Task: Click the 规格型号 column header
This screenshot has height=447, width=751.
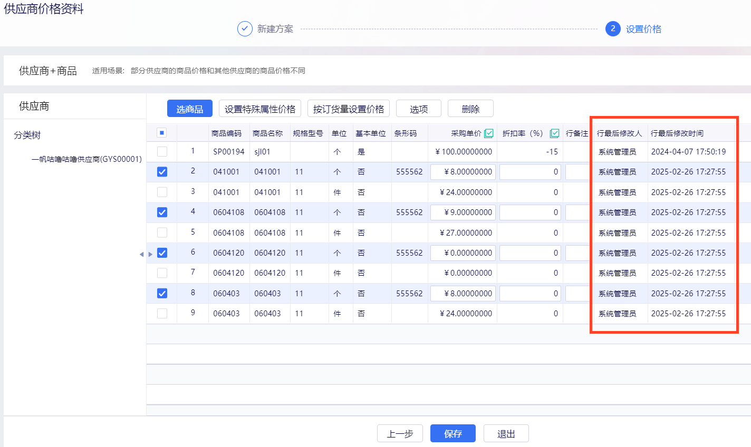Action: tap(308, 133)
